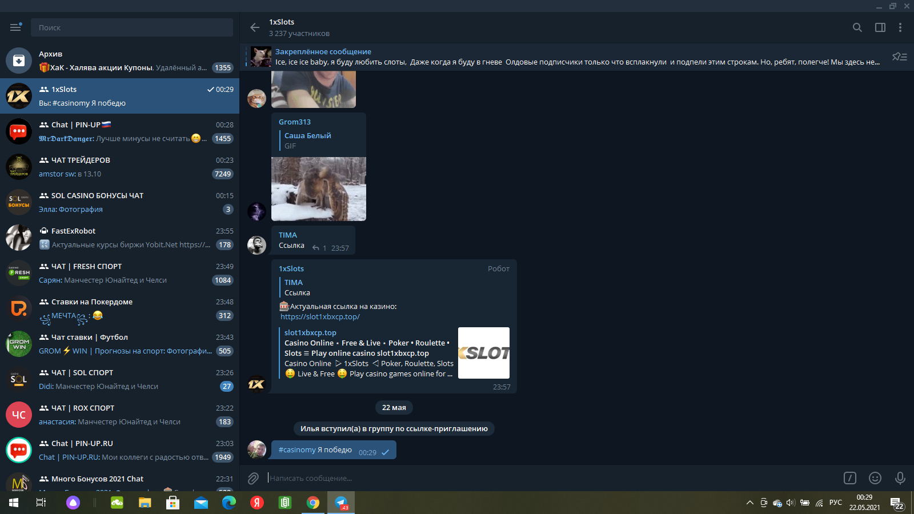Image resolution: width=914 pixels, height=514 pixels.
Task: Open FastExRobot bot chat
Action: tap(120, 238)
